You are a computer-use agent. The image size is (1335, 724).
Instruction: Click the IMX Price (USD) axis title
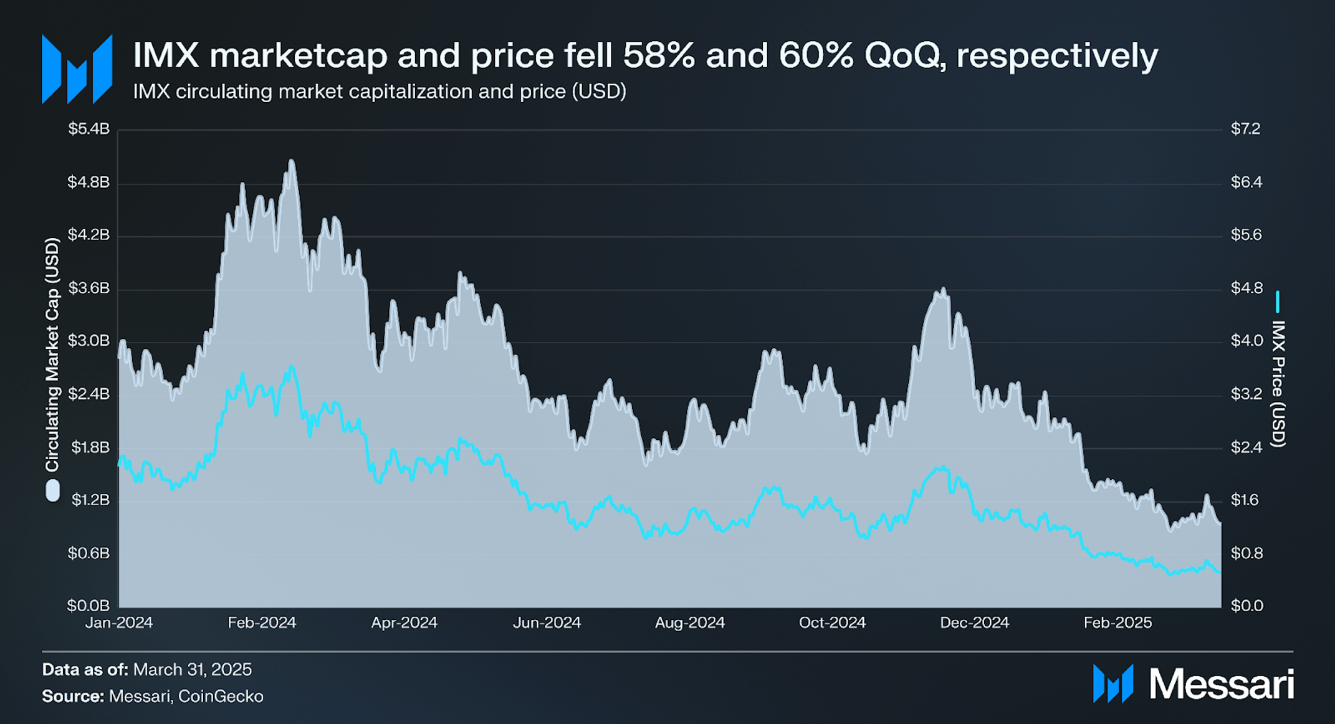click(1278, 384)
